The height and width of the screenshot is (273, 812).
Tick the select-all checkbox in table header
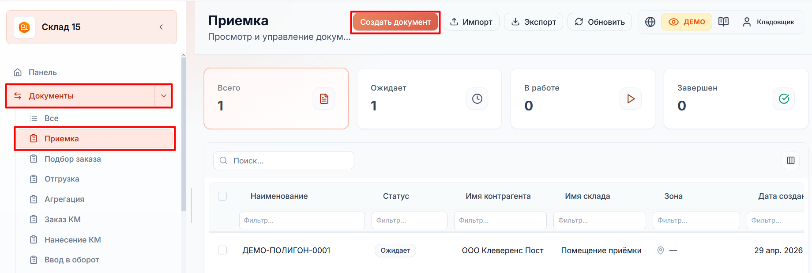point(222,196)
